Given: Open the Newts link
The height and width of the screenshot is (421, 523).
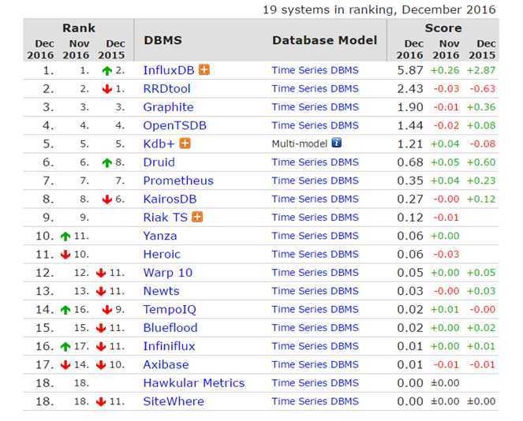Looking at the screenshot, I should pyautogui.click(x=162, y=291).
